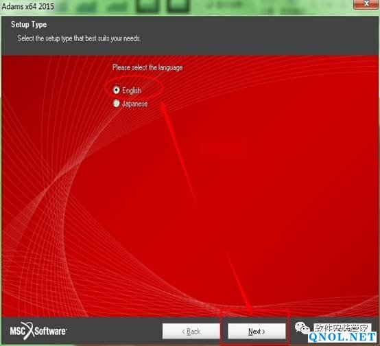This screenshot has height=346, width=380.
Task: Click the 'Select the setup type' description text
Action: [x=79, y=38]
